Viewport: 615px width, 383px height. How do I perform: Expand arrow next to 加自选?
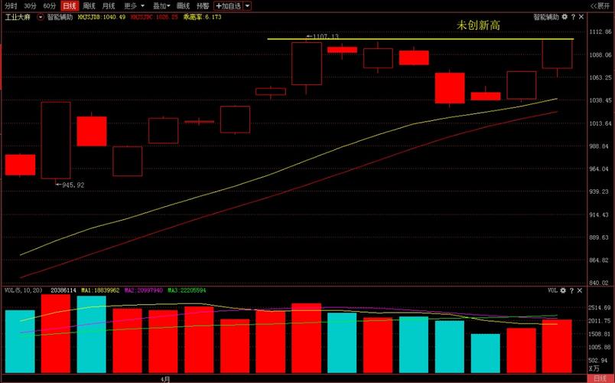[247, 5]
